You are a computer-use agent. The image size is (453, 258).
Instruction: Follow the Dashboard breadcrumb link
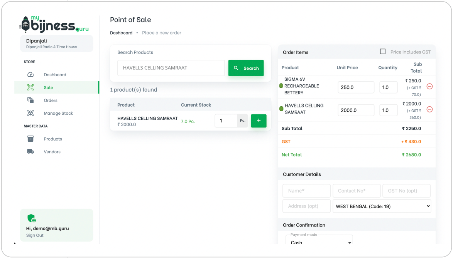tap(121, 33)
